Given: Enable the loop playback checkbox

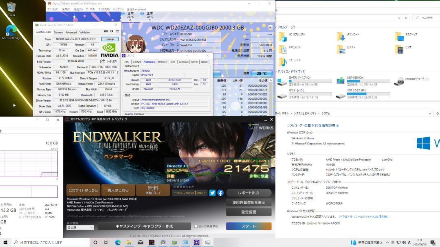Looking at the screenshot, I should click(x=196, y=226).
